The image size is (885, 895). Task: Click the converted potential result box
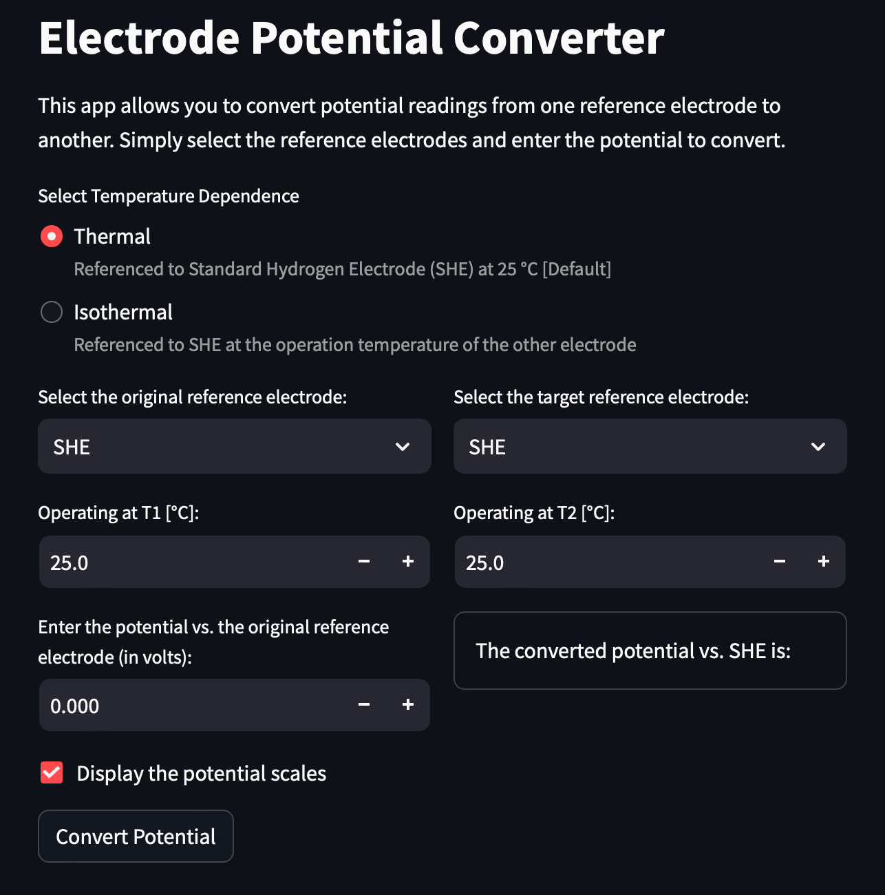coord(650,651)
